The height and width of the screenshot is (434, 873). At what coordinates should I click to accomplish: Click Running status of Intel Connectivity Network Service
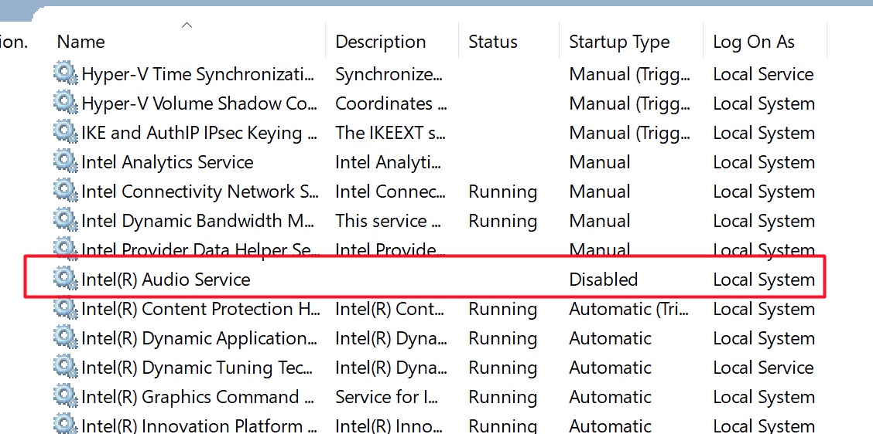[503, 192]
